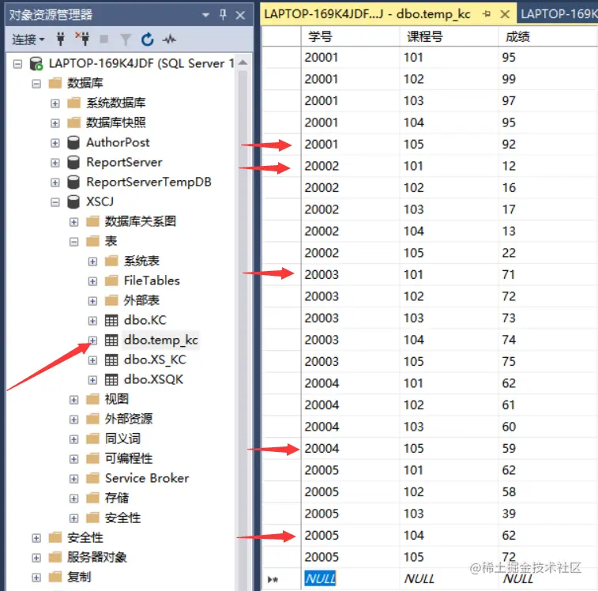This screenshot has height=591, width=598.
Task: Select the server icon for LAPTOP-169K4JDF
Action: (x=36, y=64)
